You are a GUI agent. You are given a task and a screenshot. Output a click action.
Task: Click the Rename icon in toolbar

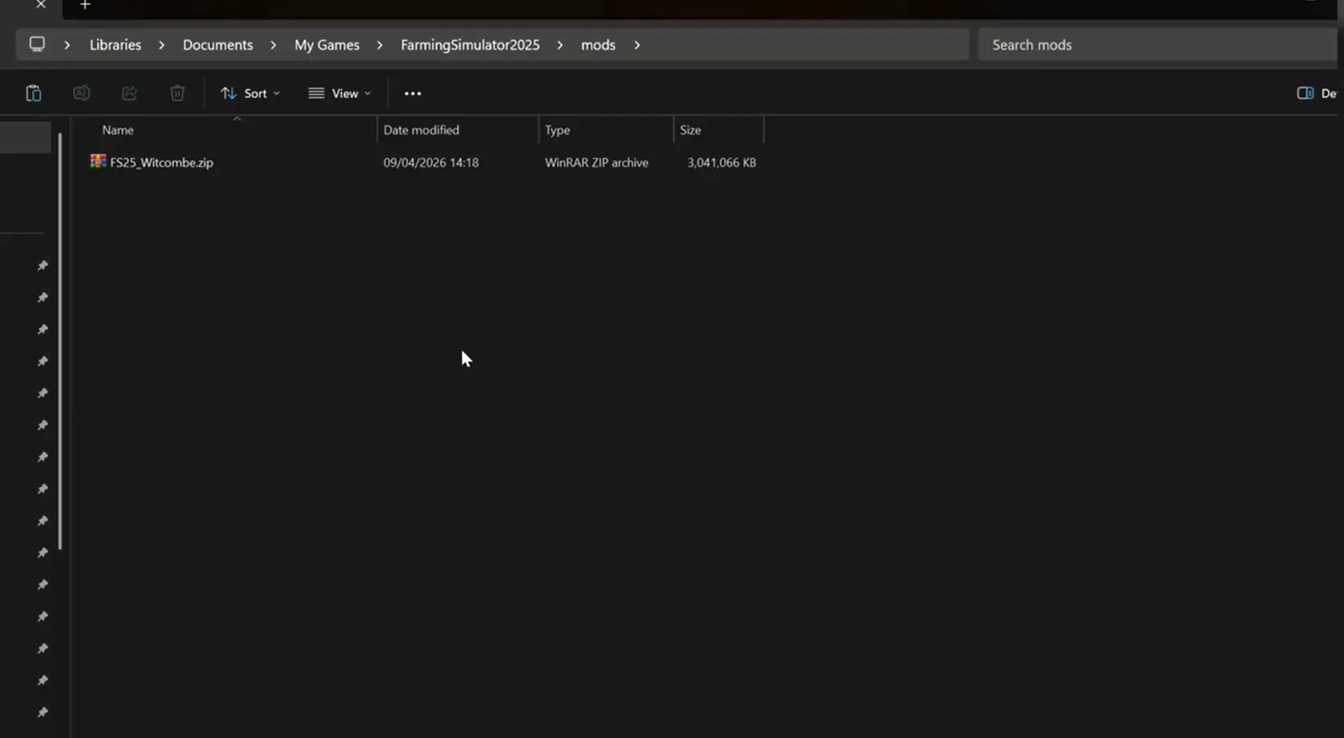tap(81, 93)
